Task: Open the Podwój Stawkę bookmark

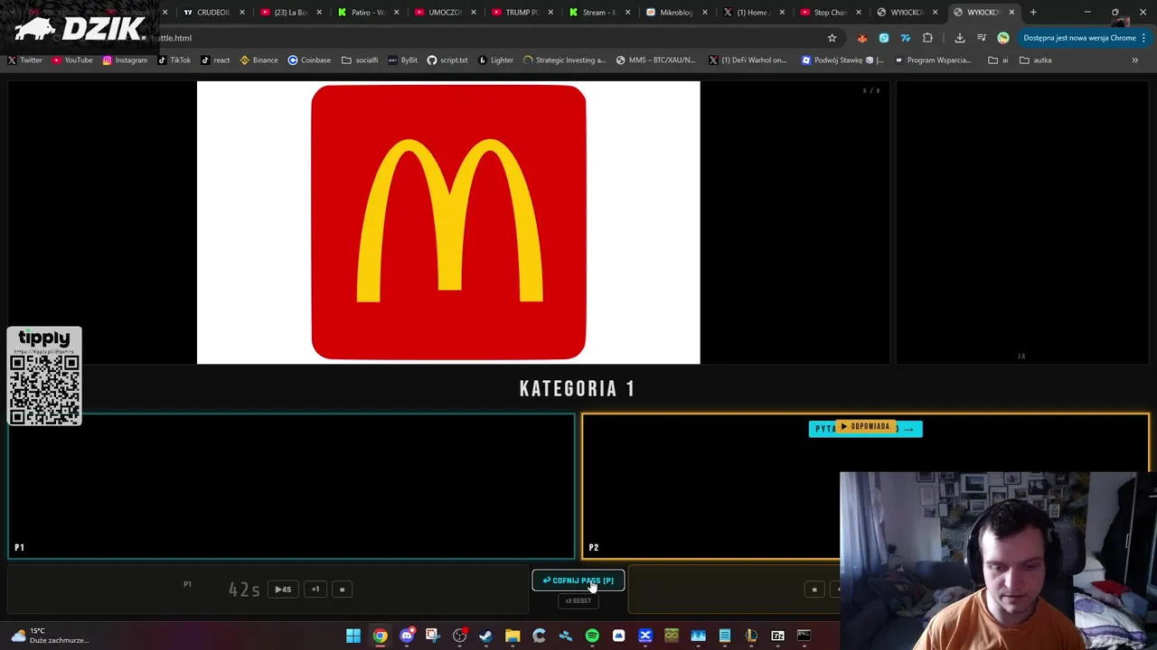Action: (x=842, y=60)
